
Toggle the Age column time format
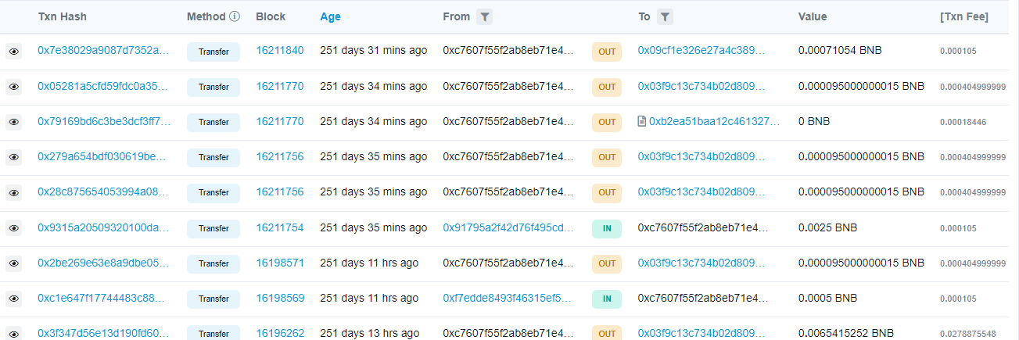click(330, 16)
